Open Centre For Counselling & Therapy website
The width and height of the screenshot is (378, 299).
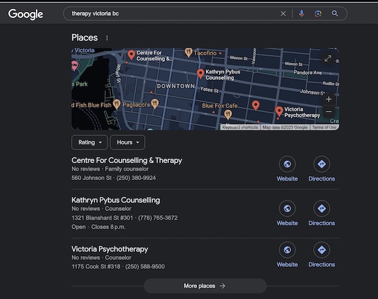pos(287,169)
